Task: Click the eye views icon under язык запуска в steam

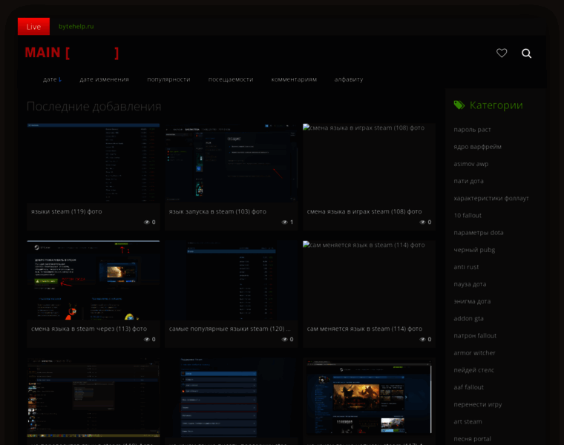Action: 284,222
